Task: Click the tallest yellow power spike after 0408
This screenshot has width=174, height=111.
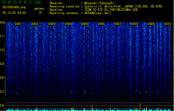Action: 140,107
